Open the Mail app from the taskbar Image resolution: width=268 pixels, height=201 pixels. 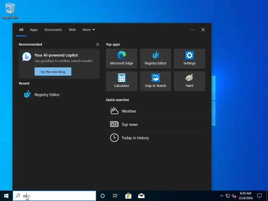click(141, 196)
